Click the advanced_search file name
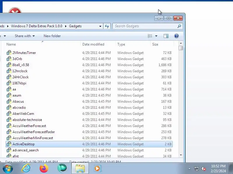Image resolution: width=233 pixels, height=174 pixels. point(26,150)
